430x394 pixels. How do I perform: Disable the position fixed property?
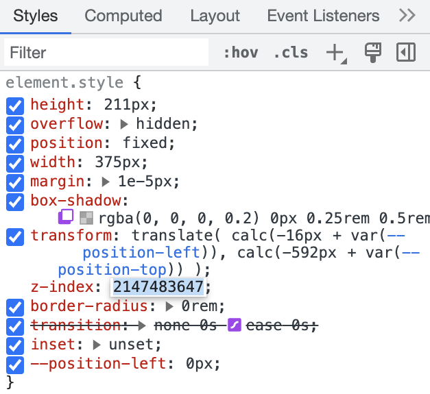[15, 144]
